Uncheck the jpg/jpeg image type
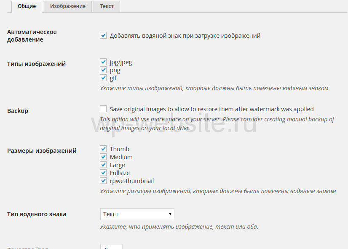 click(x=103, y=62)
